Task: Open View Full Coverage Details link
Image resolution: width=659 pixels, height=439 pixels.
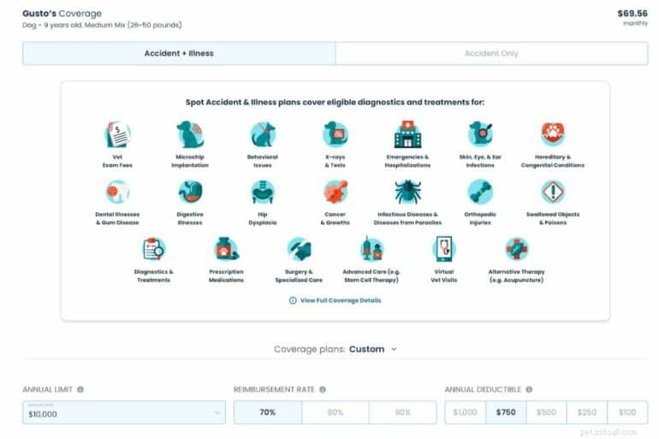Action: coord(335,300)
